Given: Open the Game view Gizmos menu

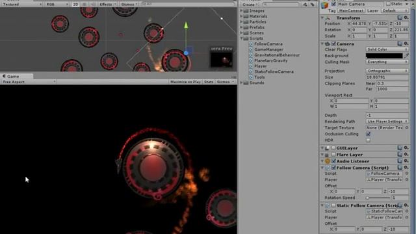Looking at the screenshot, I should point(226,82).
